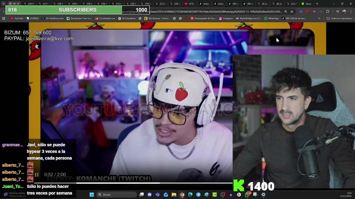Viewport: 355px width, 199px height.
Task: Open the Mis facturas - Invoic... bookmark
Action: (x=157, y=19)
